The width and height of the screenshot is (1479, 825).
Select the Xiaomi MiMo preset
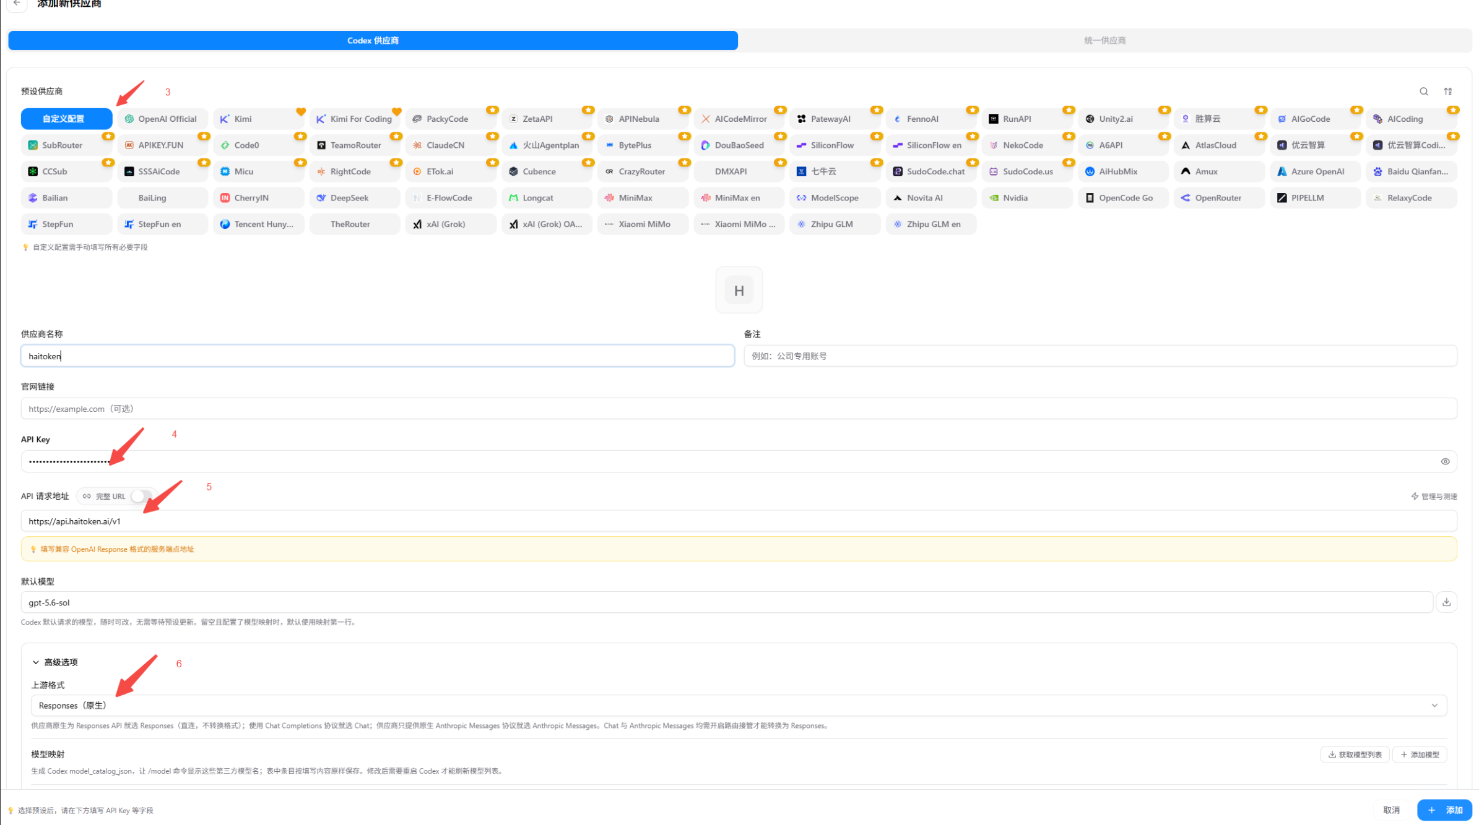coord(643,224)
